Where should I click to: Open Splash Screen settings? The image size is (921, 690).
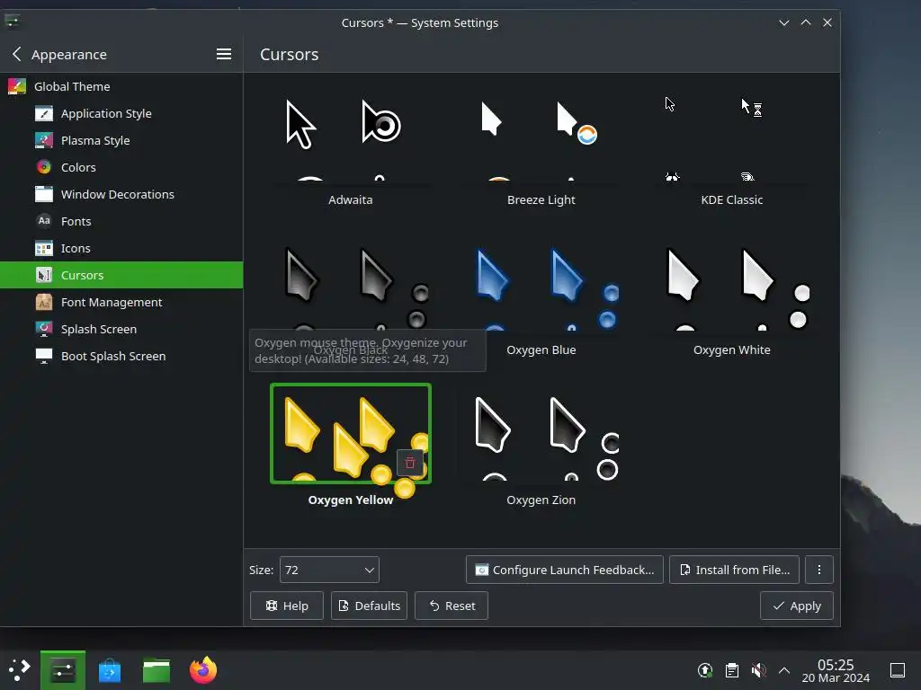coord(121,329)
